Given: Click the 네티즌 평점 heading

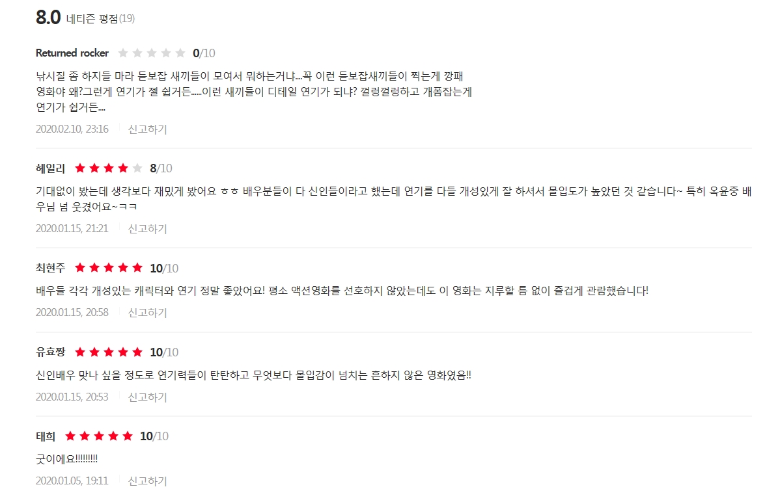Looking at the screenshot, I should (92, 18).
